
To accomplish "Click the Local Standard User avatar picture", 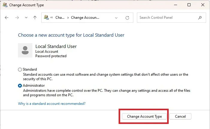I will [x=25, y=50].
